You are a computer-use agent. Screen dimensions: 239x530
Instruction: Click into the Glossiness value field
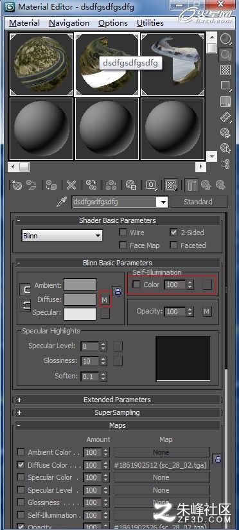(89, 361)
